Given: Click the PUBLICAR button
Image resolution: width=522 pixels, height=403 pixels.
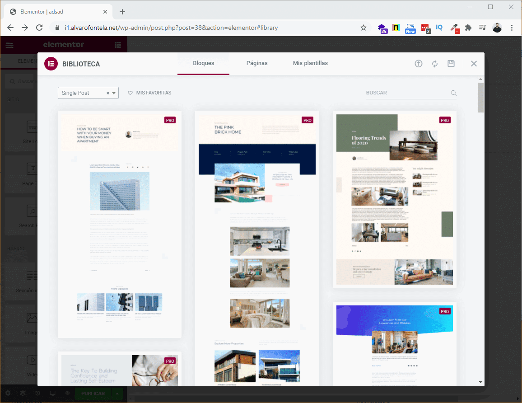Looking at the screenshot, I should 93,393.
